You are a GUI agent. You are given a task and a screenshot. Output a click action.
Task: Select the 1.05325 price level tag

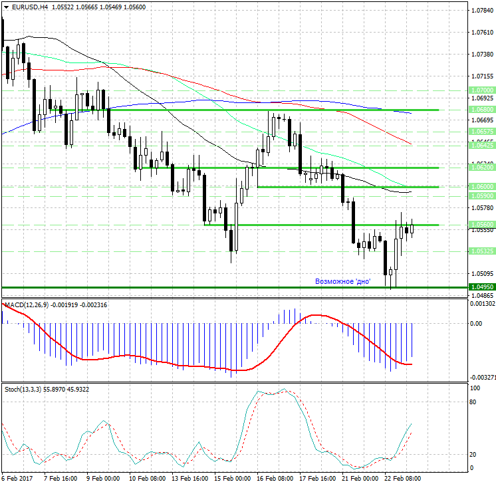[x=481, y=251]
